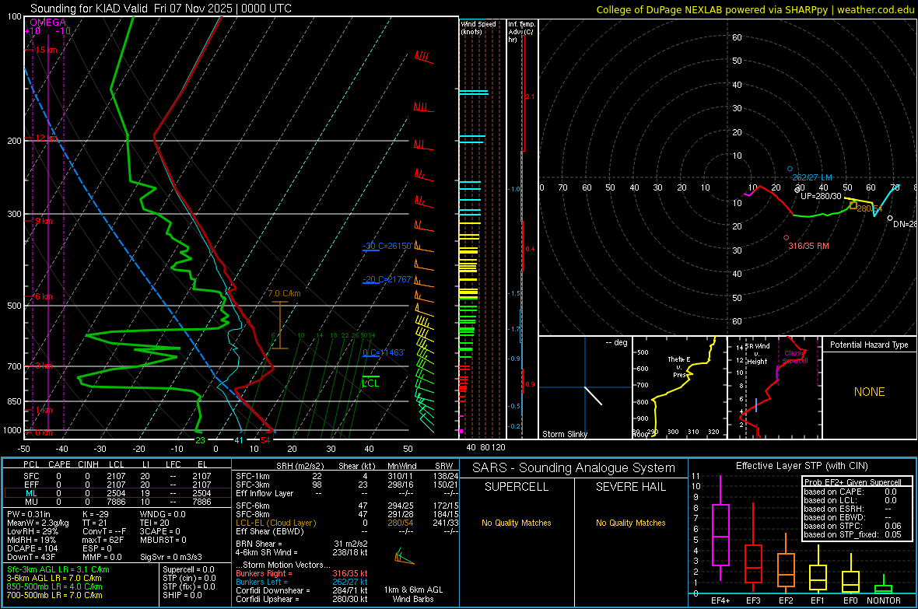Click the DCAPE = 104 value
918x609 pixels.
[x=32, y=548]
